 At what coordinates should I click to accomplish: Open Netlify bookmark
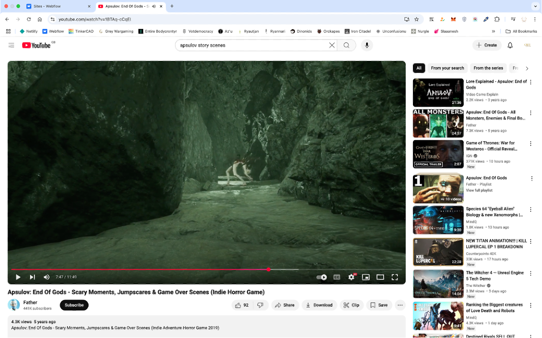[x=29, y=31]
